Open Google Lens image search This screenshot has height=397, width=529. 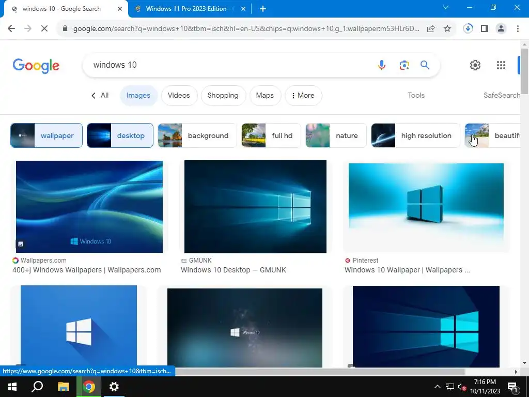pos(404,65)
